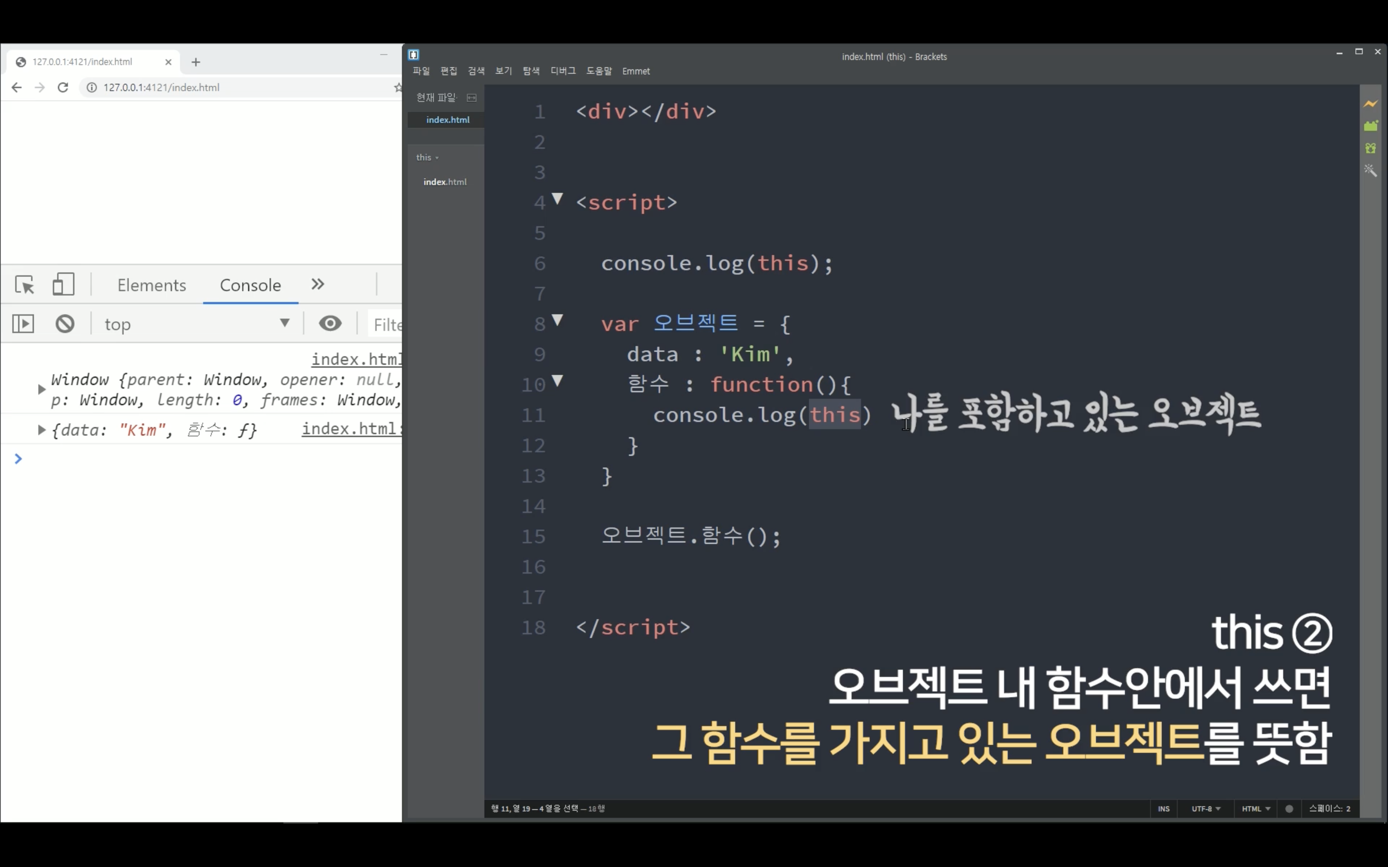Click the magic wand beautify icon
This screenshot has width=1388, height=867.
pos(1370,171)
